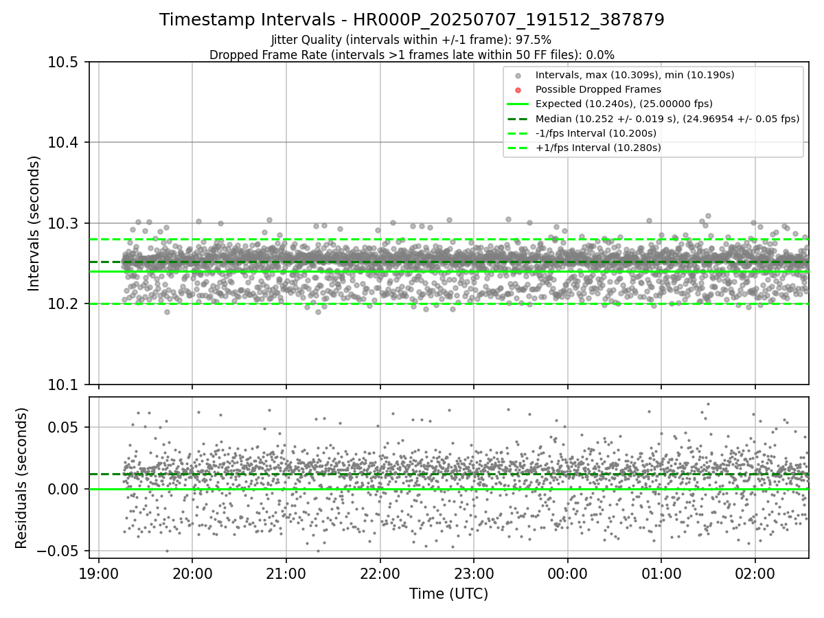Click legend entry '+1/fps Interval (10.280s)'

[x=598, y=147]
